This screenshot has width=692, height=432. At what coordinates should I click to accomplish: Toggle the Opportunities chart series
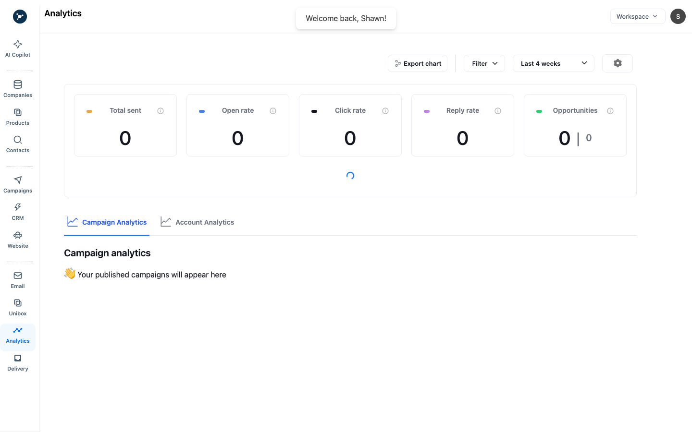coord(539,111)
